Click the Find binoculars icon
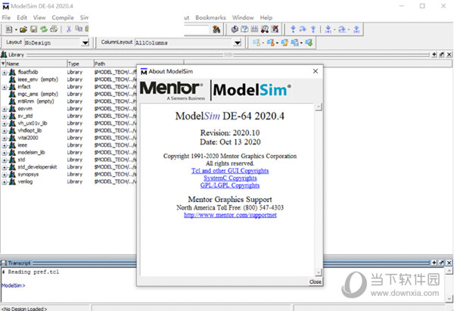The height and width of the screenshot is (311, 454). pos(216,30)
